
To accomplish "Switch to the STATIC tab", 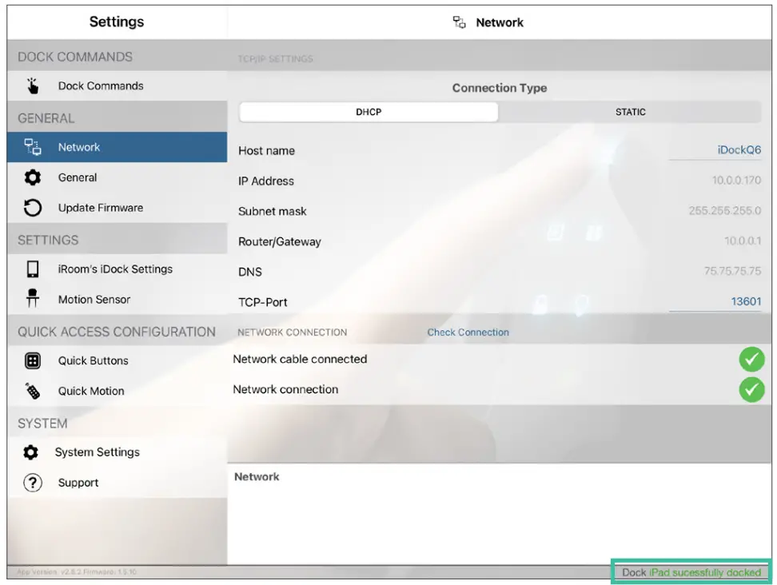I will [631, 112].
